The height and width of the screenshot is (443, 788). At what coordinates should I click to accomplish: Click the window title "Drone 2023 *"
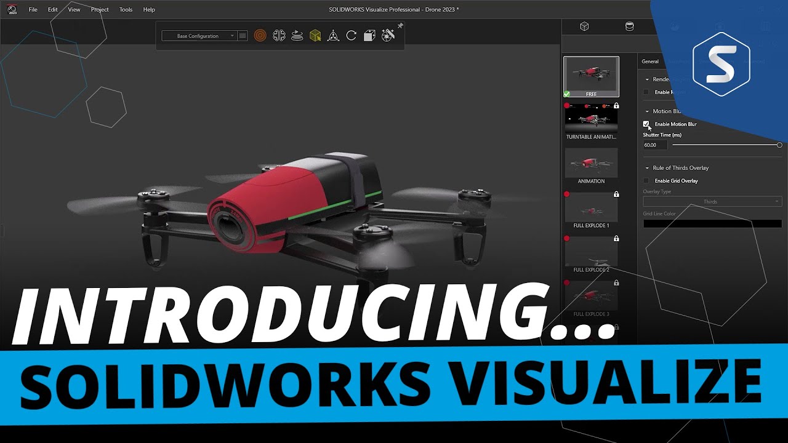441,10
